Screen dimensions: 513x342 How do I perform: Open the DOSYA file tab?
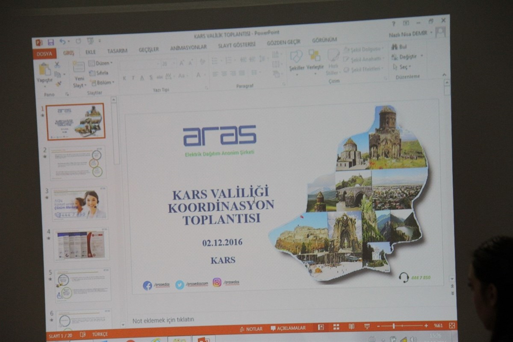pos(44,54)
